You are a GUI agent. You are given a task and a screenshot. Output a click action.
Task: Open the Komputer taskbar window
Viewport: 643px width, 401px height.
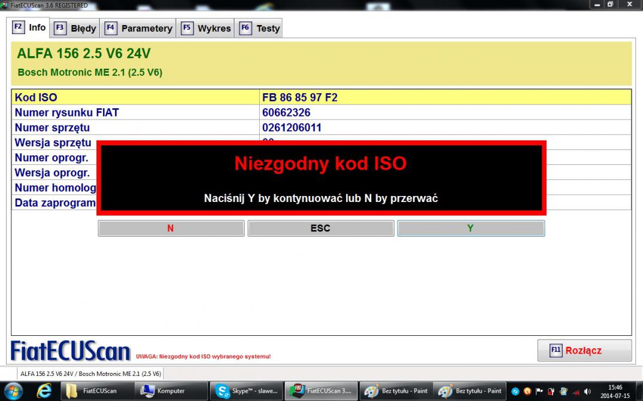pos(172,391)
